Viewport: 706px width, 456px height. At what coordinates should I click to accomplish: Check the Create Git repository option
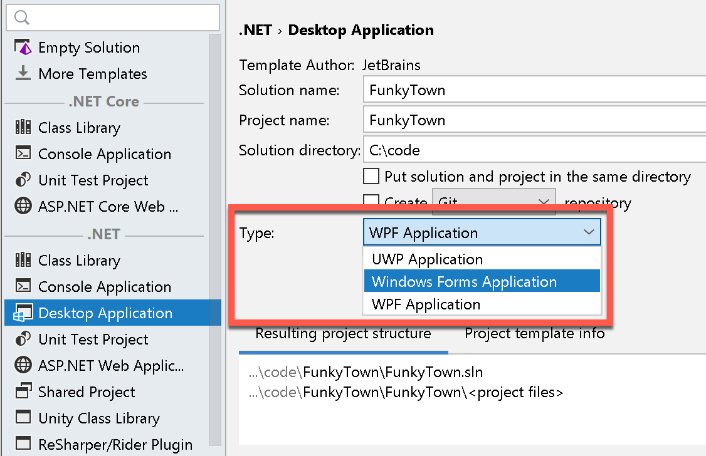(x=371, y=202)
